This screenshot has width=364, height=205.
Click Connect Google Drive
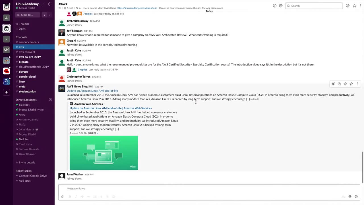click(x=33, y=176)
